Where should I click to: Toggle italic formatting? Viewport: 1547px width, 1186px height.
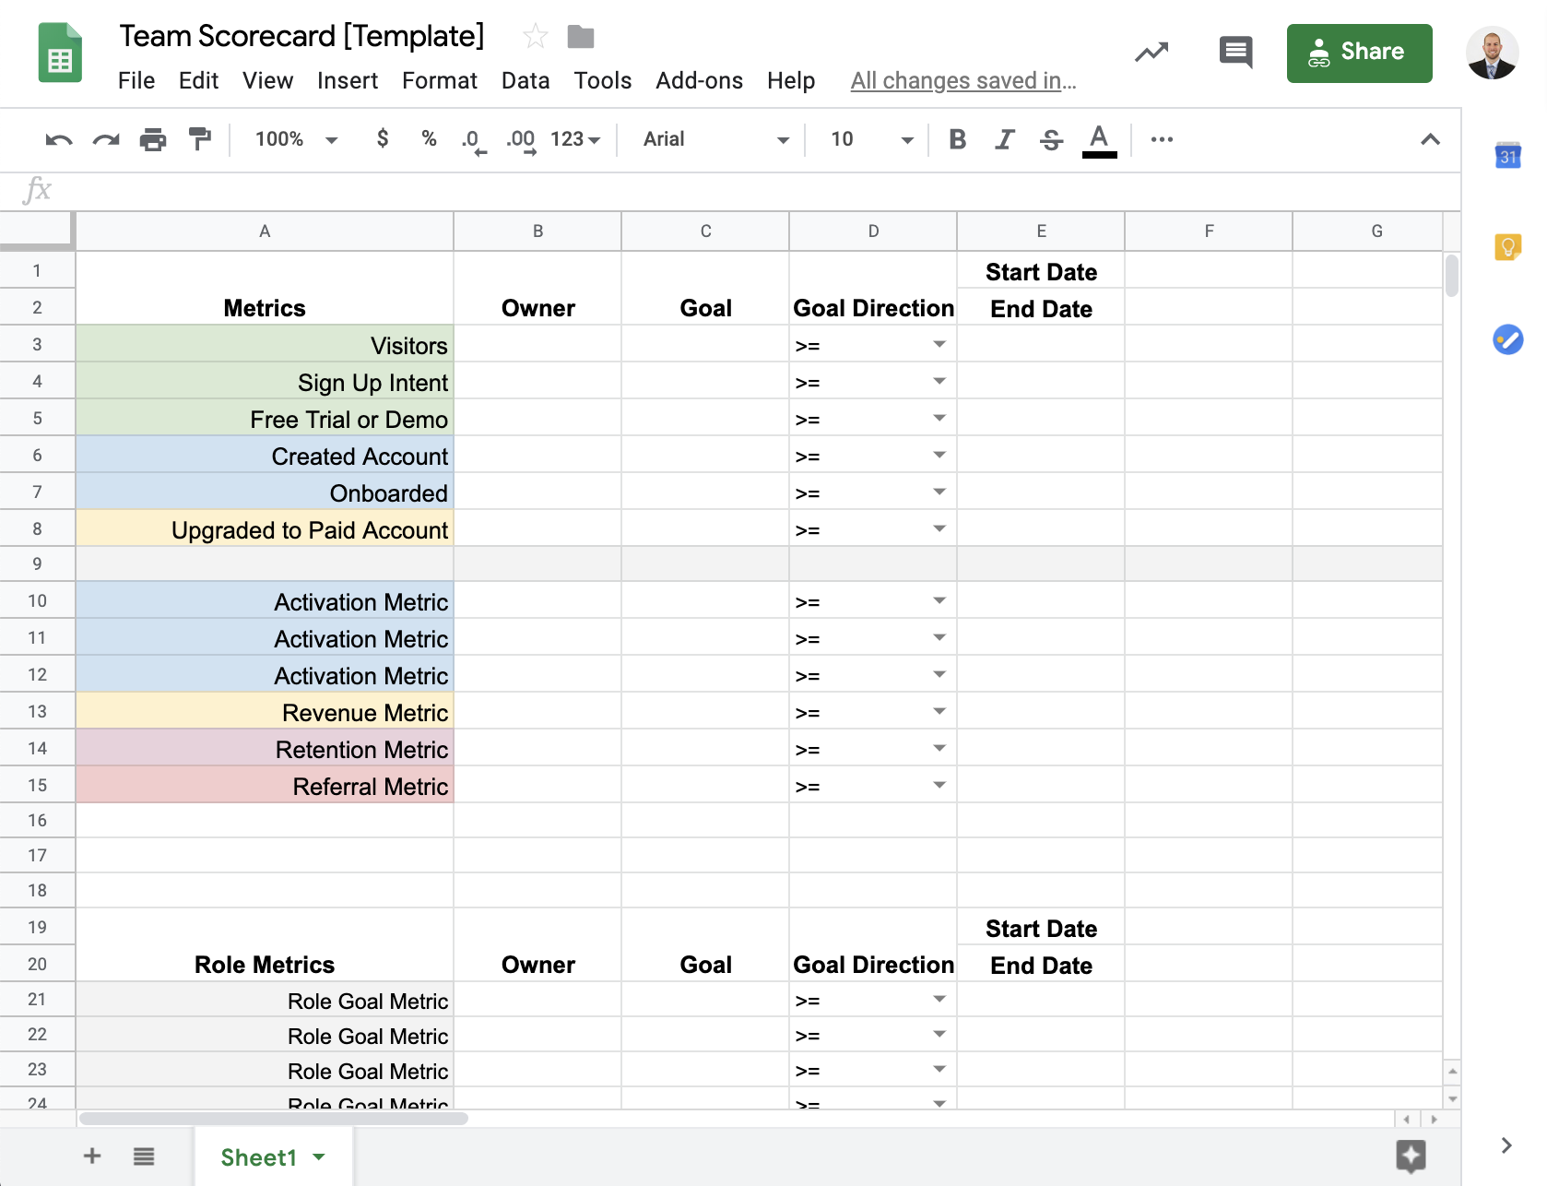pos(1004,139)
